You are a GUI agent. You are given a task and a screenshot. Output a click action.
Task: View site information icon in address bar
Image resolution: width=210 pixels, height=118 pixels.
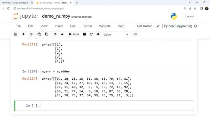tap(15, 9)
